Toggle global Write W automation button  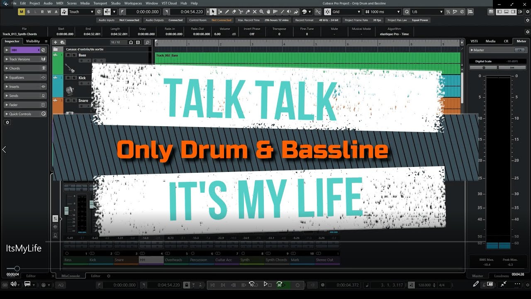tap(49, 12)
